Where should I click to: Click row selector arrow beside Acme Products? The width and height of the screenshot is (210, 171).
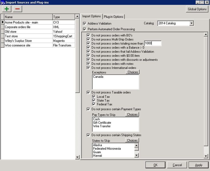3,22
